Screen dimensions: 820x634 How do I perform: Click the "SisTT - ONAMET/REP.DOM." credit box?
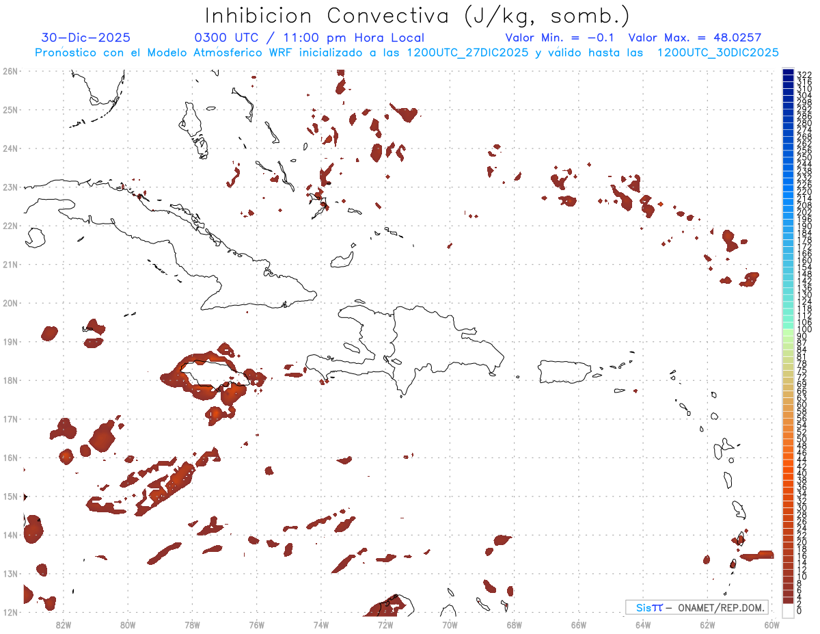(x=696, y=607)
